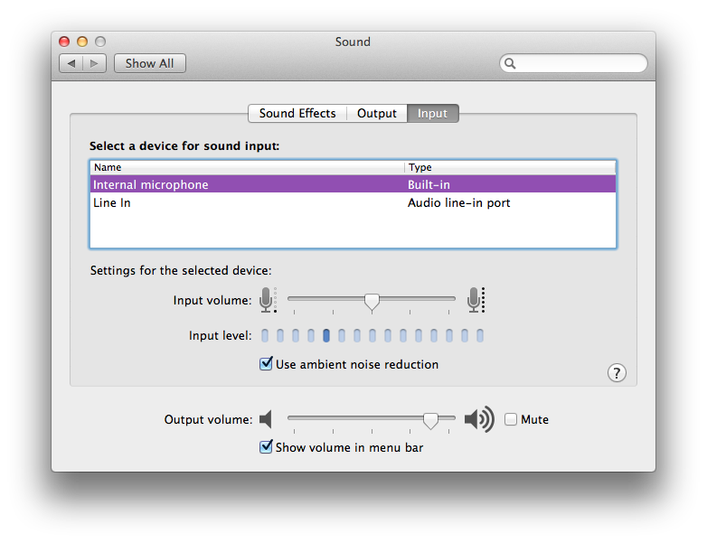The width and height of the screenshot is (707, 543).
Task: Toggle the Mute checkbox
Action: pyautogui.click(x=511, y=419)
